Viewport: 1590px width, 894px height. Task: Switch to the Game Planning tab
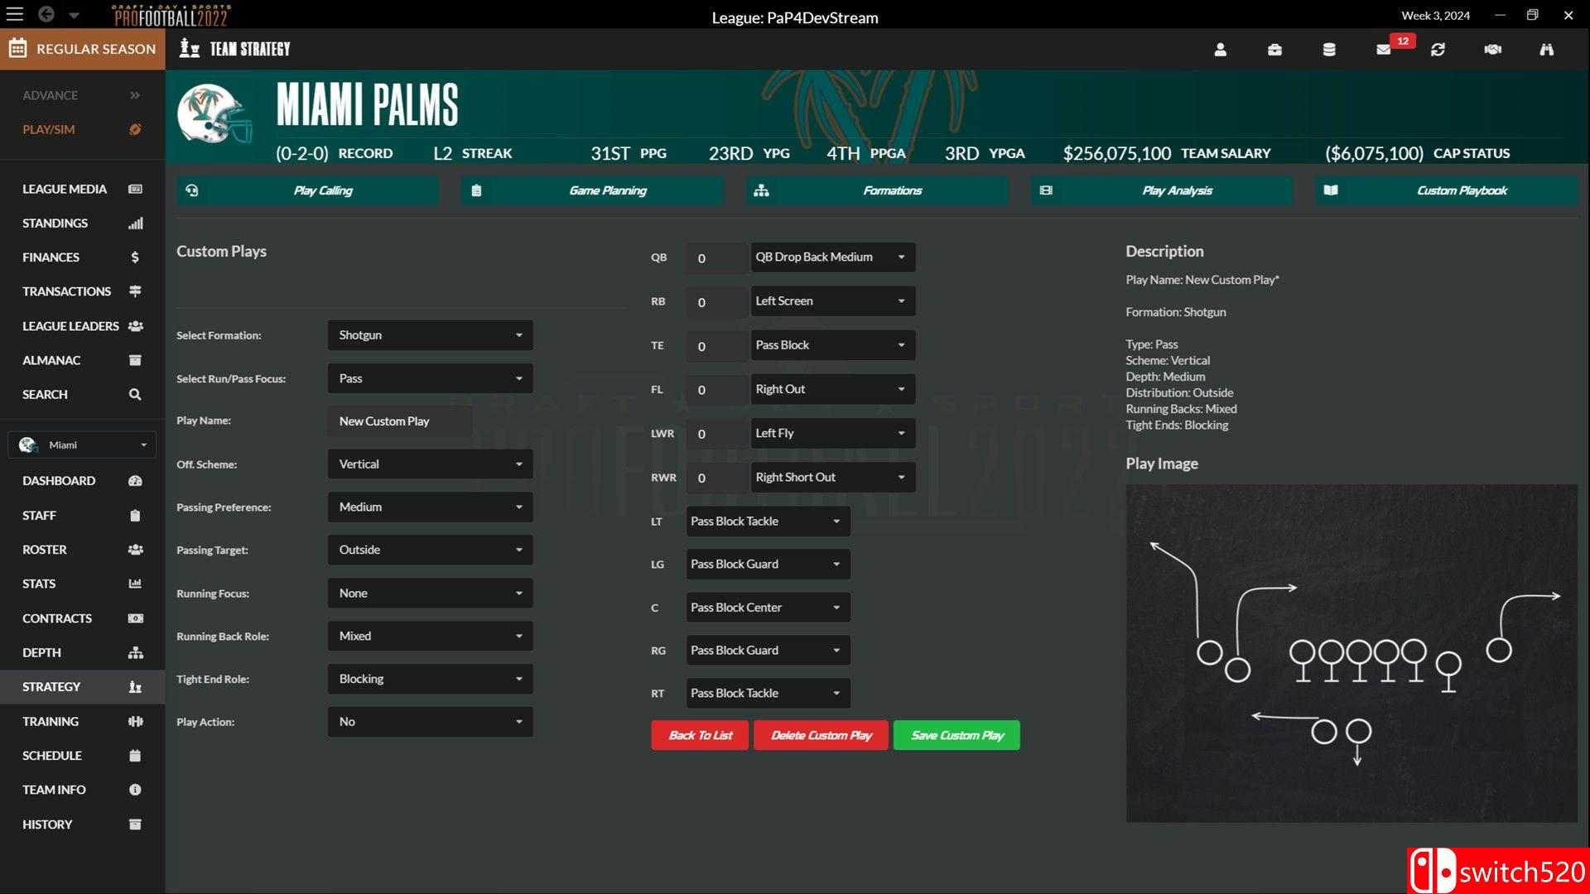click(x=592, y=190)
